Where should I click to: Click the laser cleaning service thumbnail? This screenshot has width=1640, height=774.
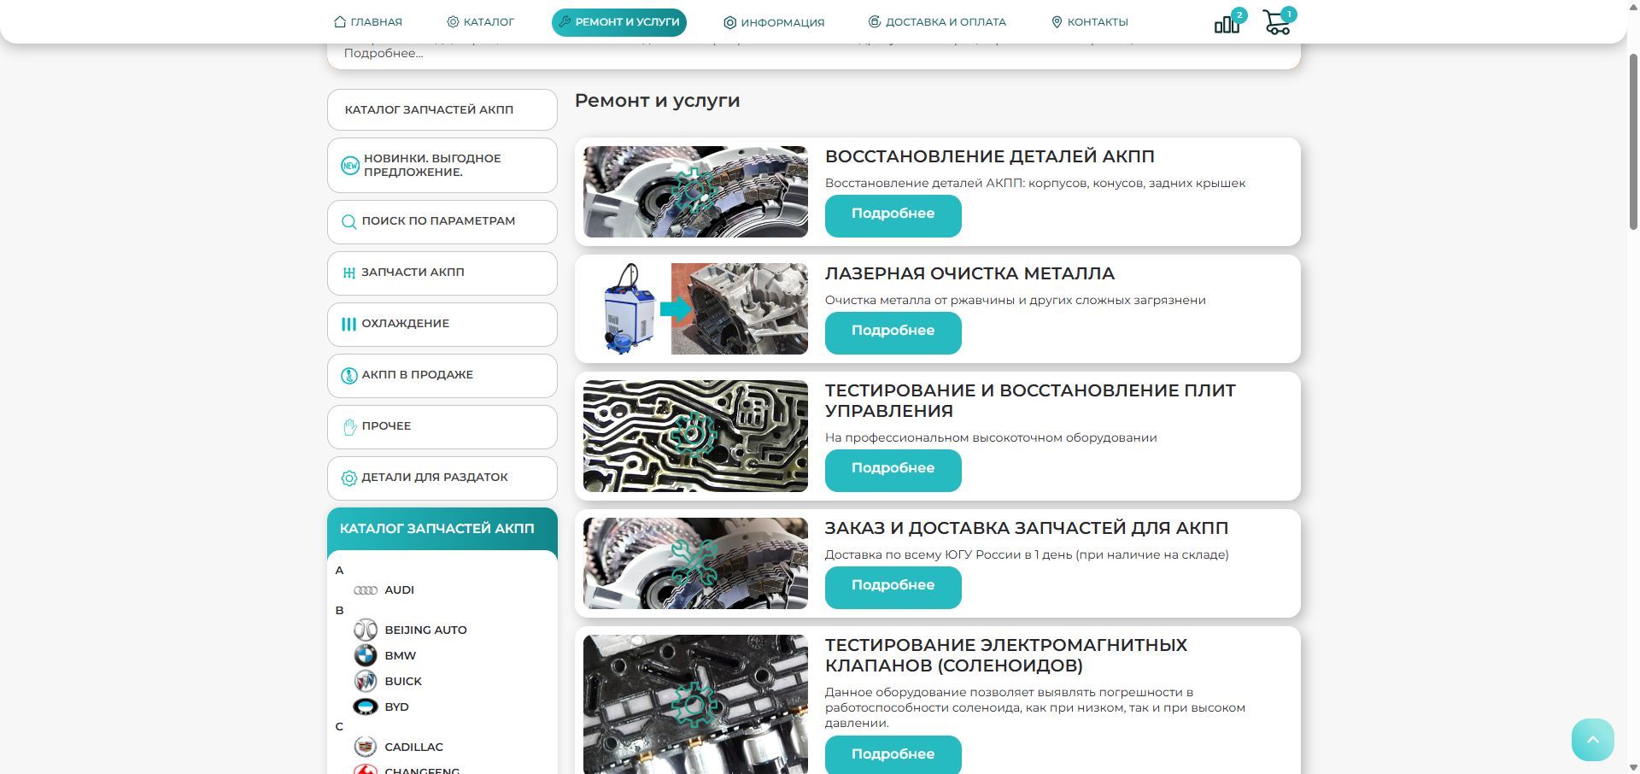point(695,308)
